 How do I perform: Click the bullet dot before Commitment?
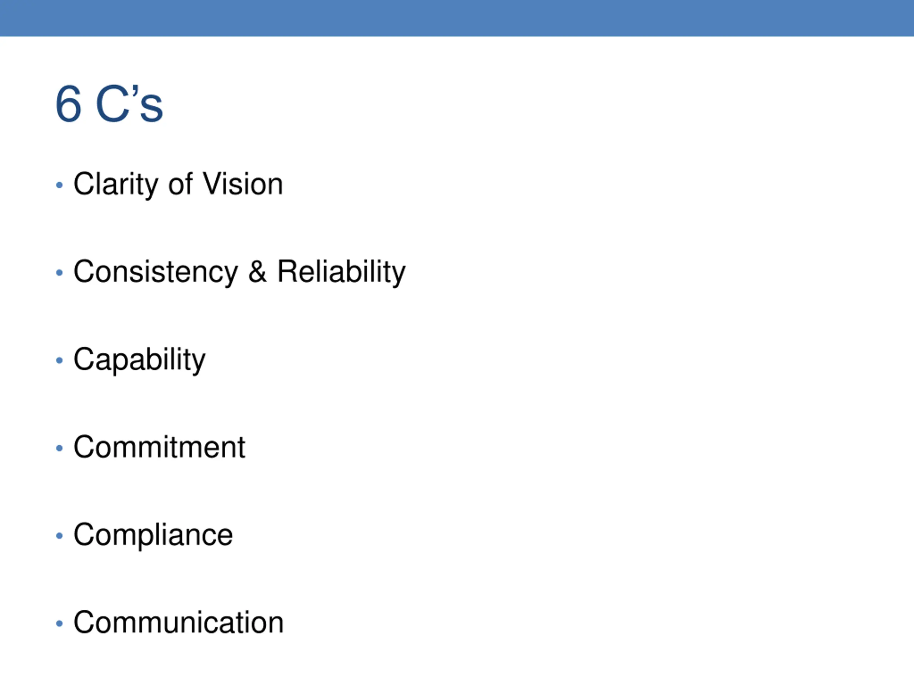60,448
